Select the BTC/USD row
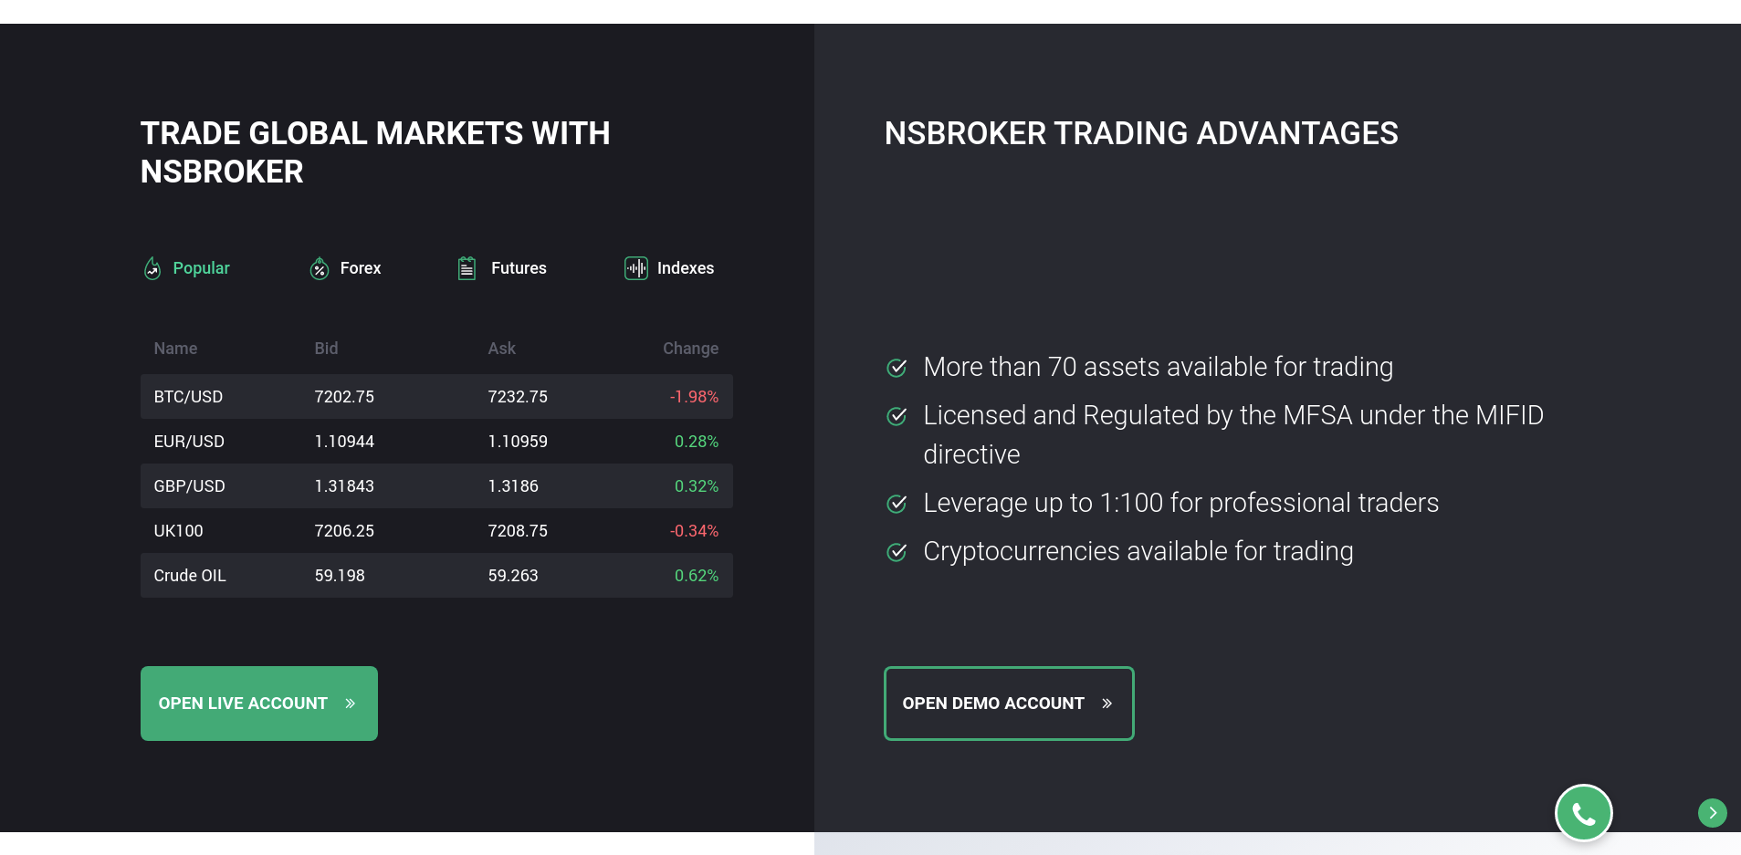The width and height of the screenshot is (1741, 855). [436, 397]
